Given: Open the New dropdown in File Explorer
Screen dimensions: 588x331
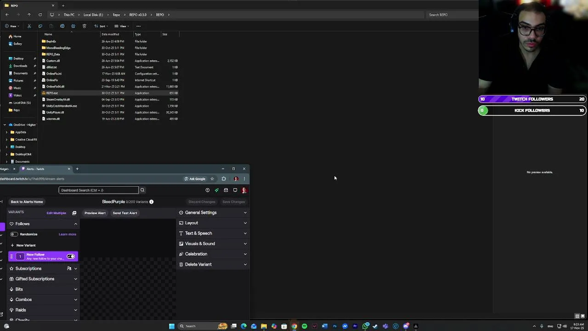Looking at the screenshot, I should [x=12, y=26].
